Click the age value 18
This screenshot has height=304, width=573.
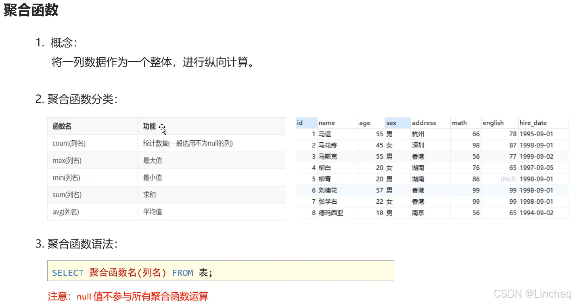point(379,213)
